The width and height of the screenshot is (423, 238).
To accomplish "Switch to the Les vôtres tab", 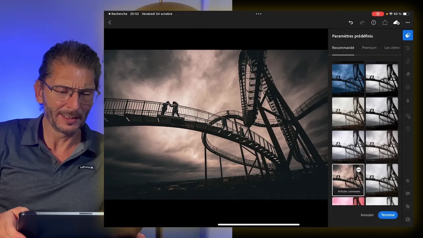I will (x=392, y=48).
